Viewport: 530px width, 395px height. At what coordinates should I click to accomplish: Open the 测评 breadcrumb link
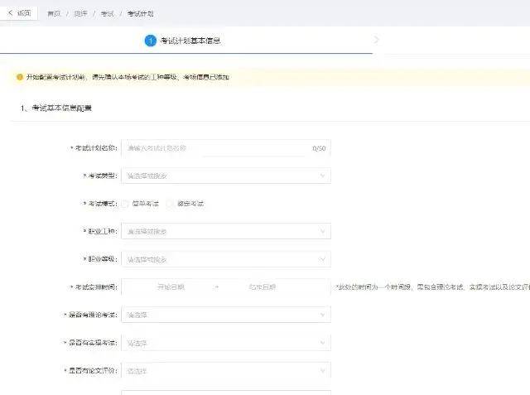tap(80, 13)
